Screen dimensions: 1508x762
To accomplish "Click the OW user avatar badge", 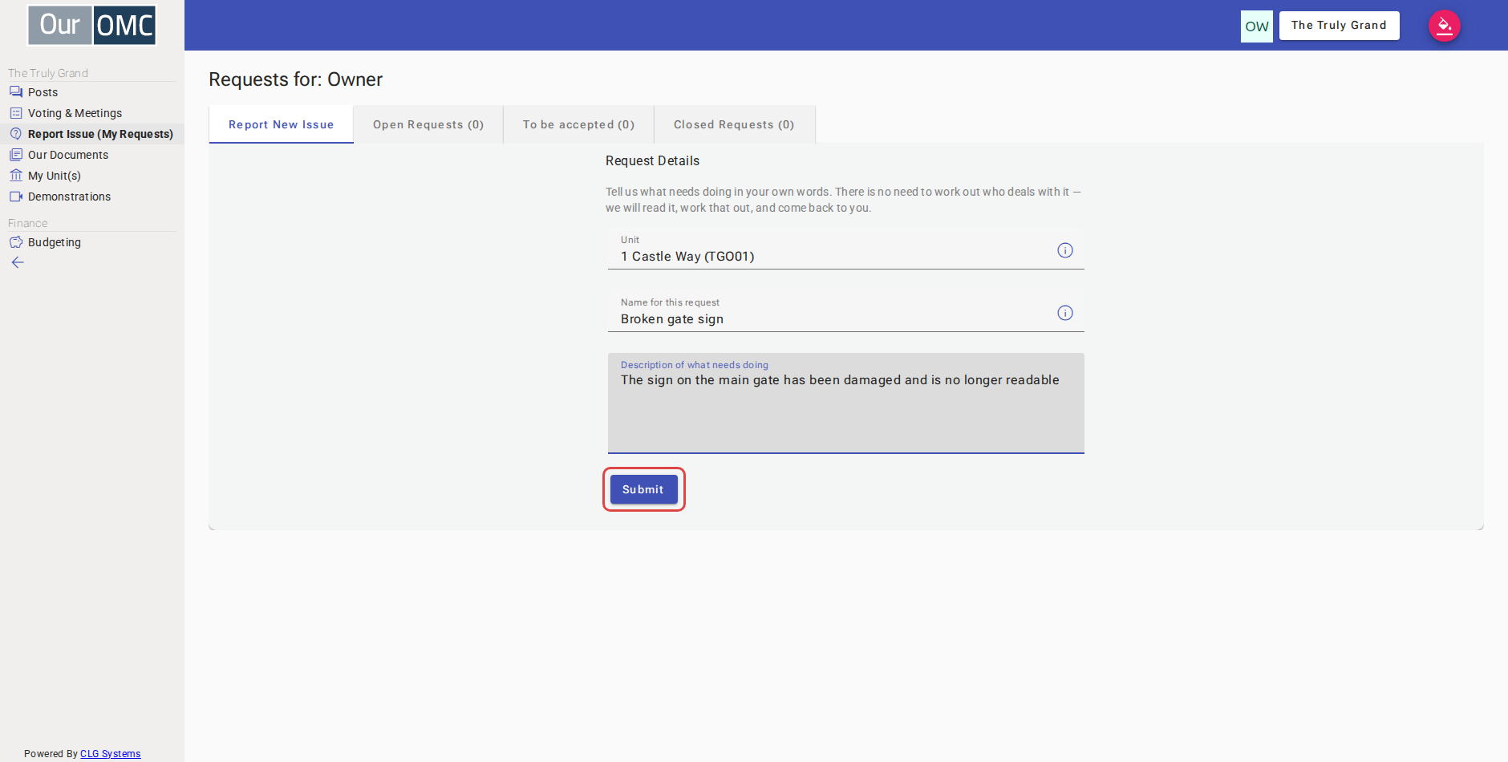I will pyautogui.click(x=1257, y=26).
